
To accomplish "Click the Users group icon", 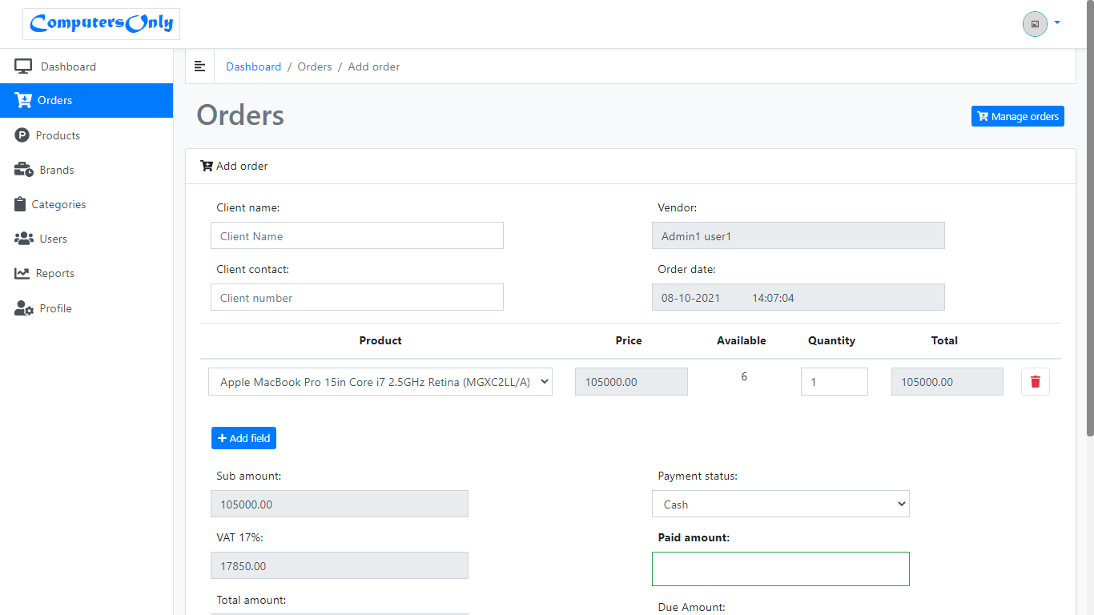I will click(x=23, y=239).
